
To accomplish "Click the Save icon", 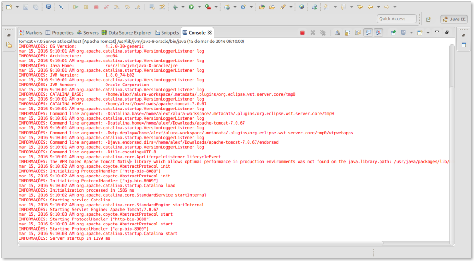I will (x=25, y=6).
